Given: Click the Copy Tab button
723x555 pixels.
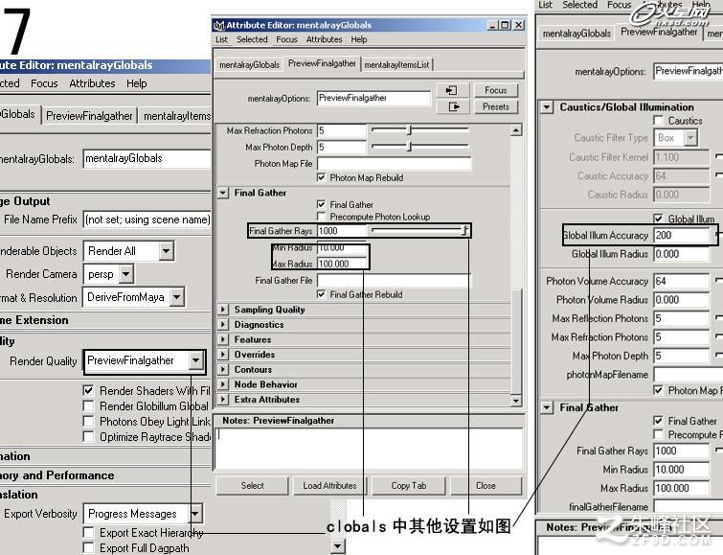Looking at the screenshot, I should pos(409,486).
